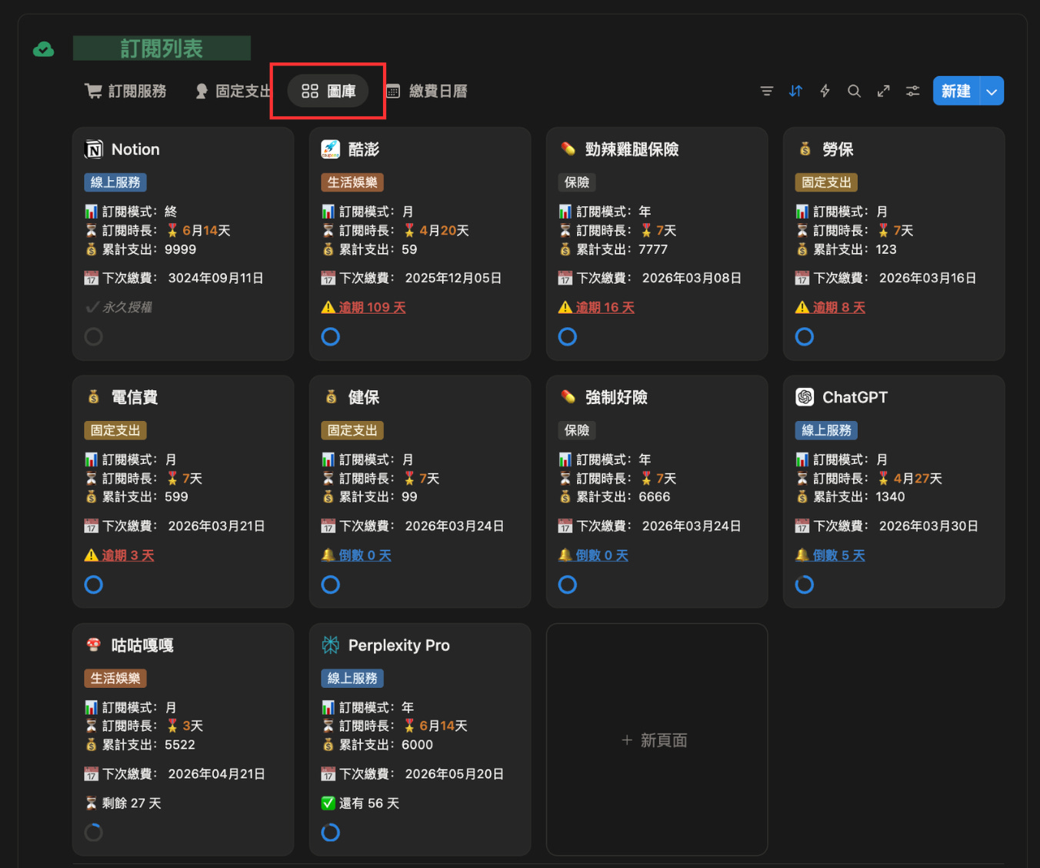The width and height of the screenshot is (1040, 868).
Task: Open view settings sliders icon
Action: click(912, 91)
